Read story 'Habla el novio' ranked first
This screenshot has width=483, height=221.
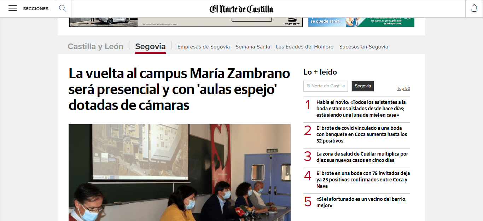coord(361,109)
